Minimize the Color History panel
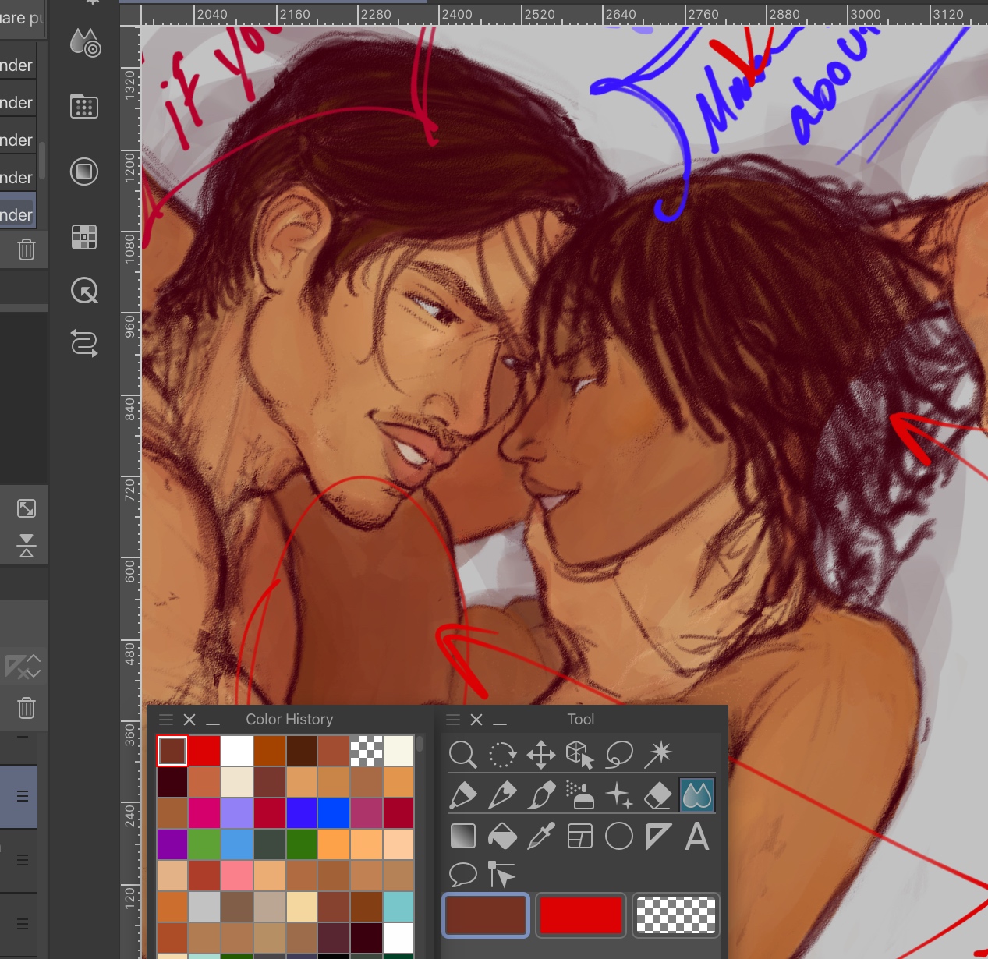988x959 pixels. click(x=213, y=720)
